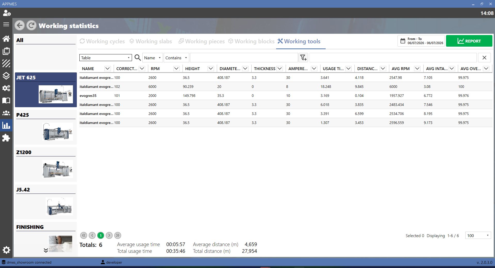Screen dimensions: 495x268
Task: Open the manual book icon in sidebar
Action: click(x=6, y=100)
